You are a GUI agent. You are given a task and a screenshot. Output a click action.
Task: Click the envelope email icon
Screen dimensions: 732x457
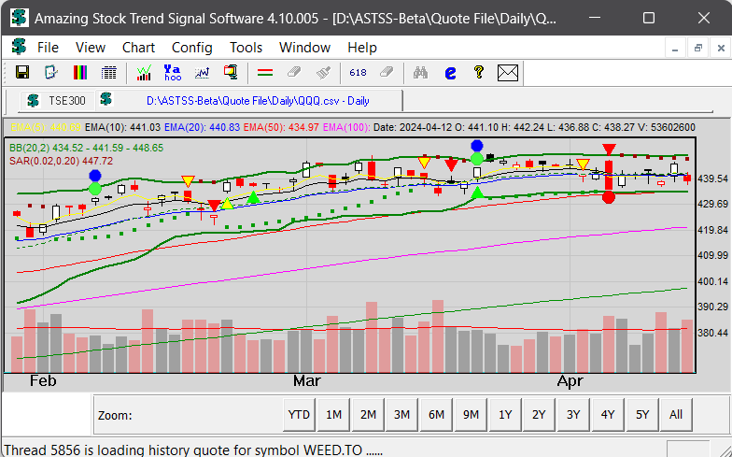pyautogui.click(x=507, y=72)
